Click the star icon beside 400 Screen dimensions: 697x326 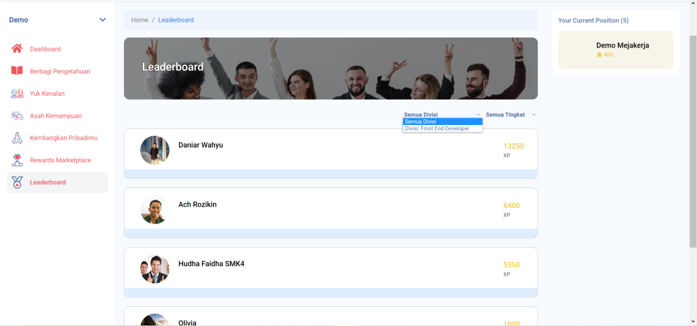[x=599, y=54]
